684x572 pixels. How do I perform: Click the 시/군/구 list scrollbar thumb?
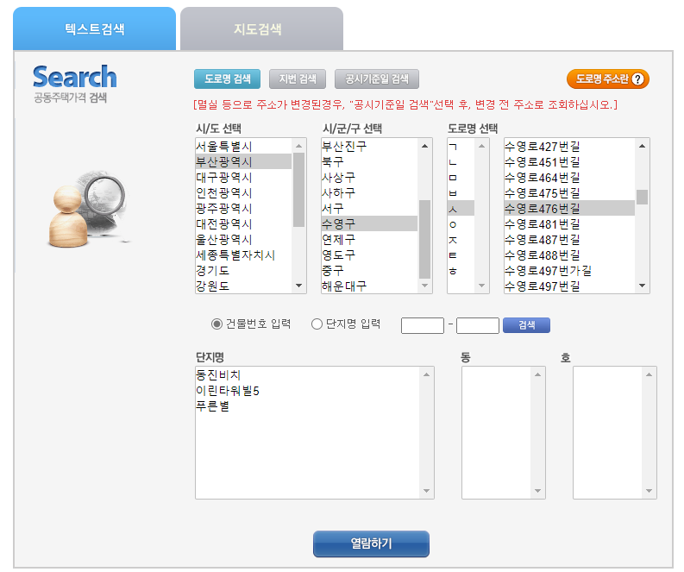click(425, 239)
